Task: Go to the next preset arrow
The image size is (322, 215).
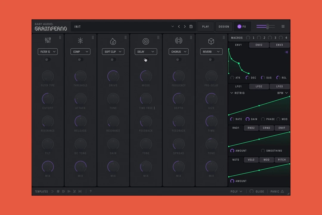Action: pos(185,27)
